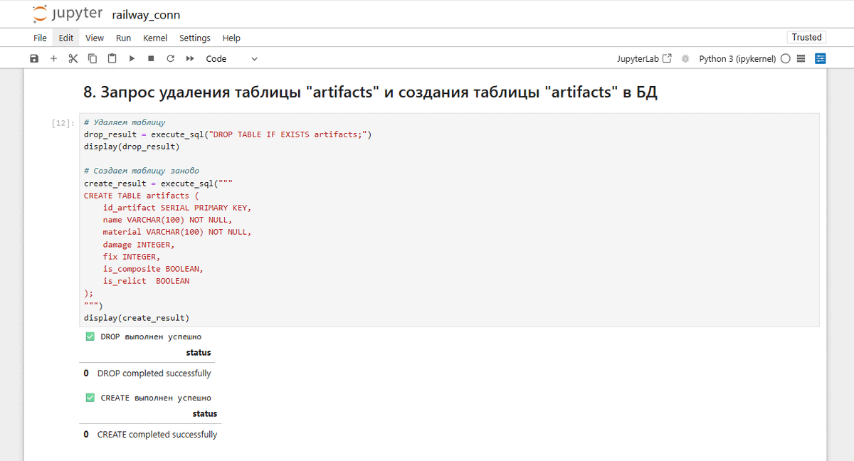Insert a new cell below with plus icon

coord(53,59)
